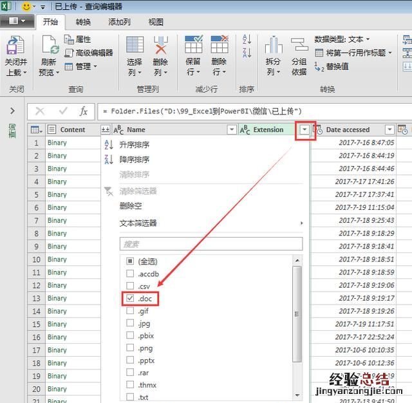Click the Name column ABC type icon

118,130
